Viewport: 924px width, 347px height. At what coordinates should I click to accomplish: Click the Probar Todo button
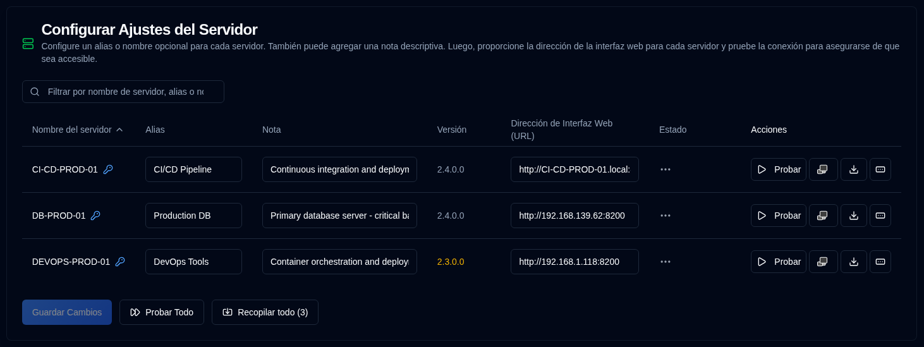tap(162, 312)
